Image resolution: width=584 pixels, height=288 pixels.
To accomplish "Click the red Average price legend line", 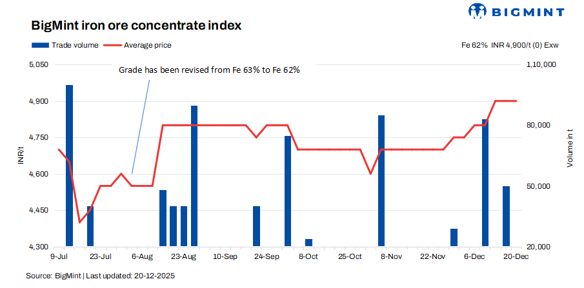I will click(x=112, y=45).
